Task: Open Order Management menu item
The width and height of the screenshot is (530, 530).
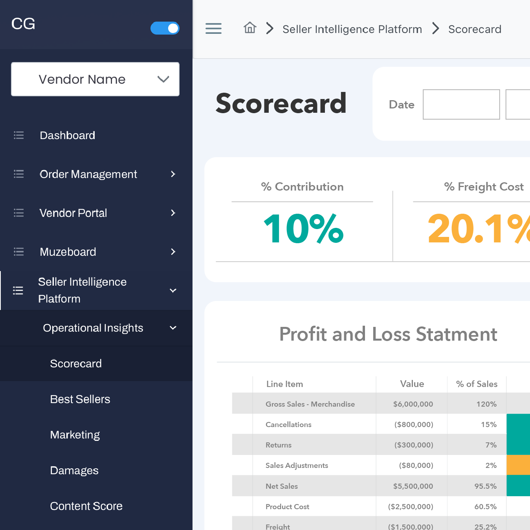Action: (88, 174)
